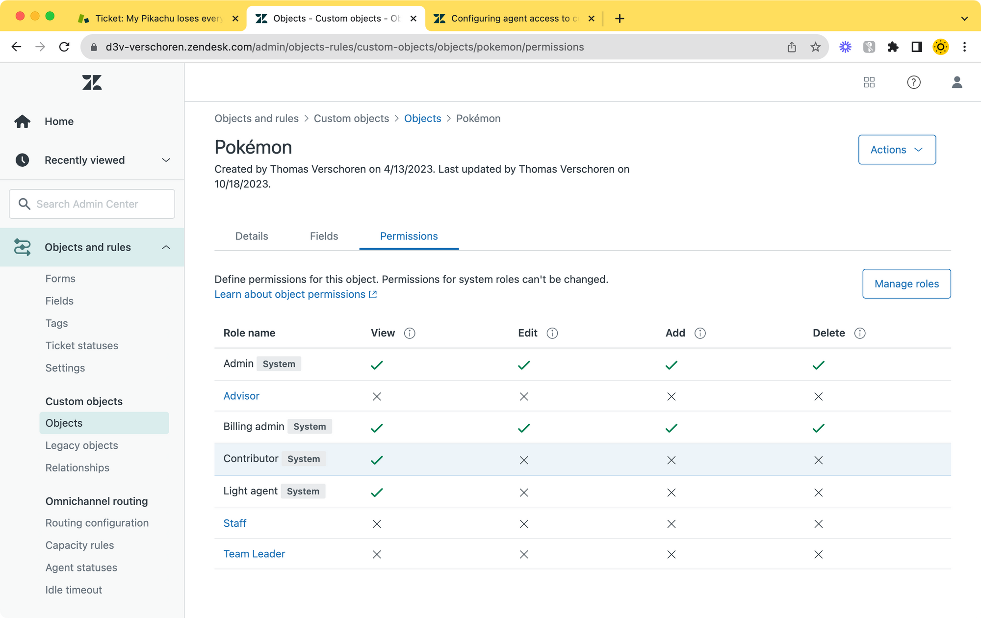Screen dimensions: 981x618
Task: Switch to the Details tab
Action: click(252, 236)
